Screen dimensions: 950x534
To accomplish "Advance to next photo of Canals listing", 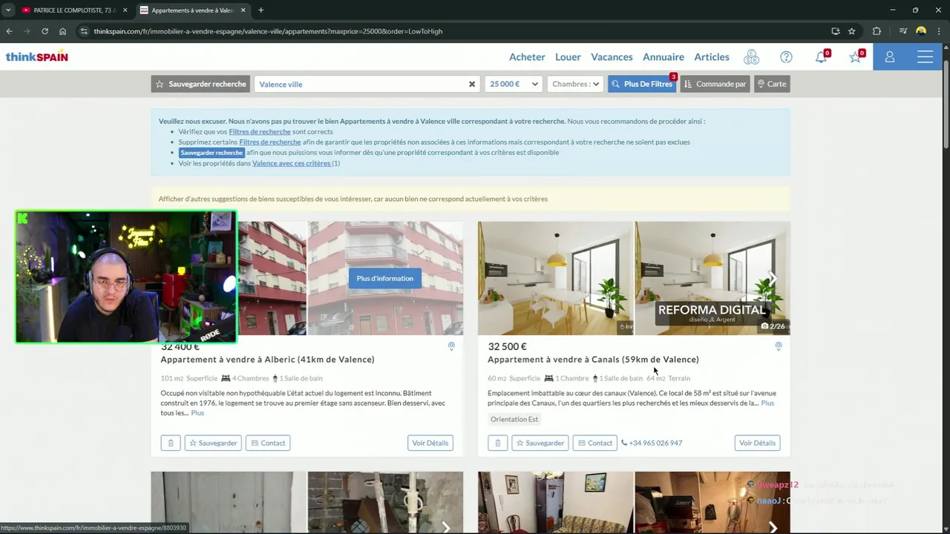I will 772,278.
